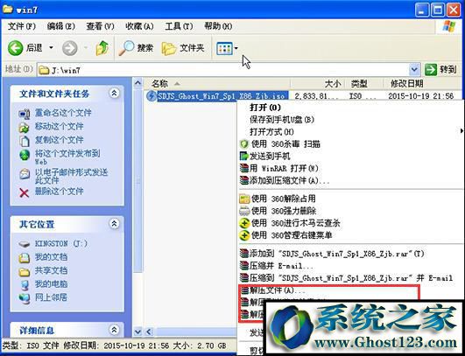The width and height of the screenshot is (465, 356).
Task: Click the green Back arrow icon
Action: click(15, 48)
